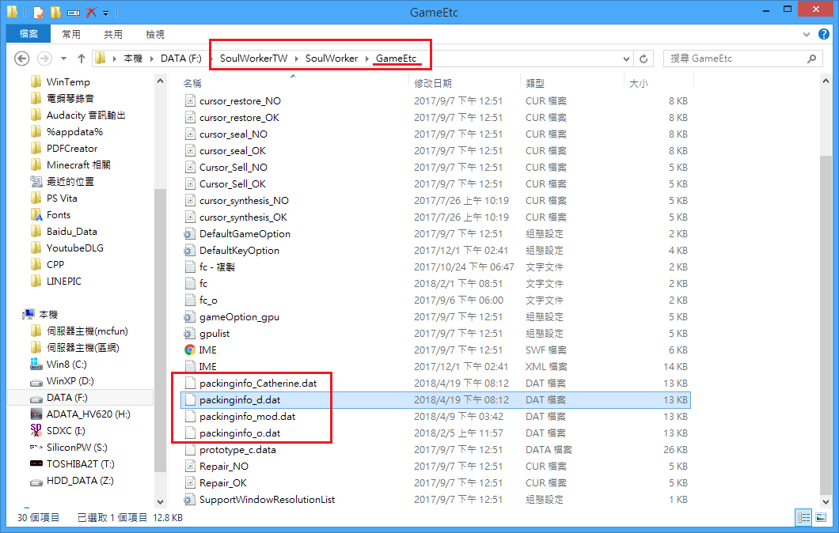
Task: Open the recent locations dropdown
Action: [x=63, y=59]
